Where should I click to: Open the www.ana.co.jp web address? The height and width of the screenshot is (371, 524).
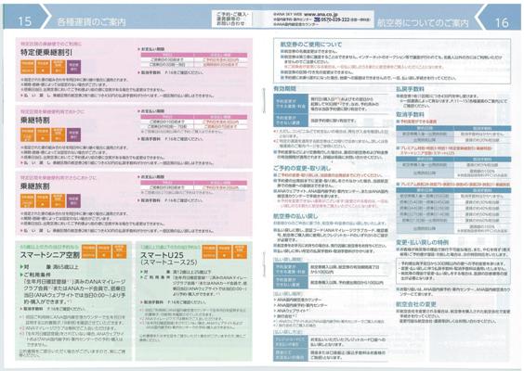[x=321, y=14]
